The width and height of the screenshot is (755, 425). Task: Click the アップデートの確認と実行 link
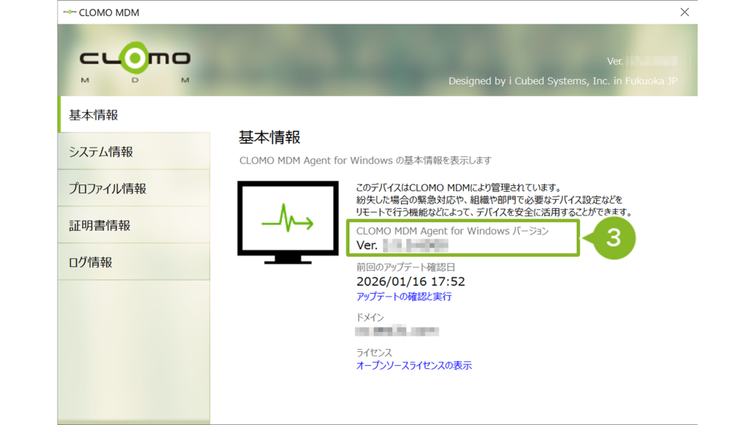(x=403, y=297)
